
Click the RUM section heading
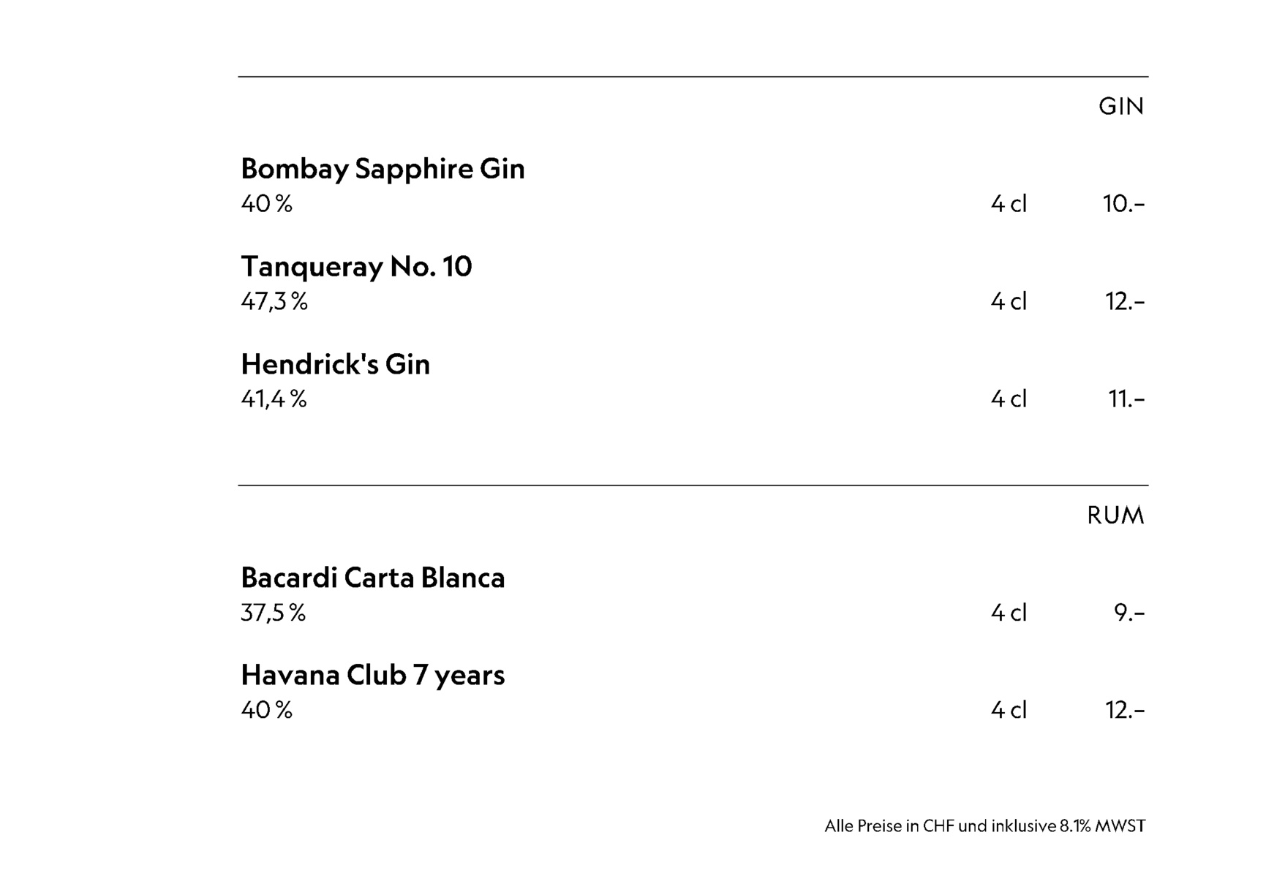point(1115,515)
